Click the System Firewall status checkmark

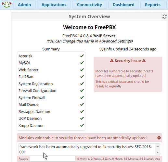(82, 98)
